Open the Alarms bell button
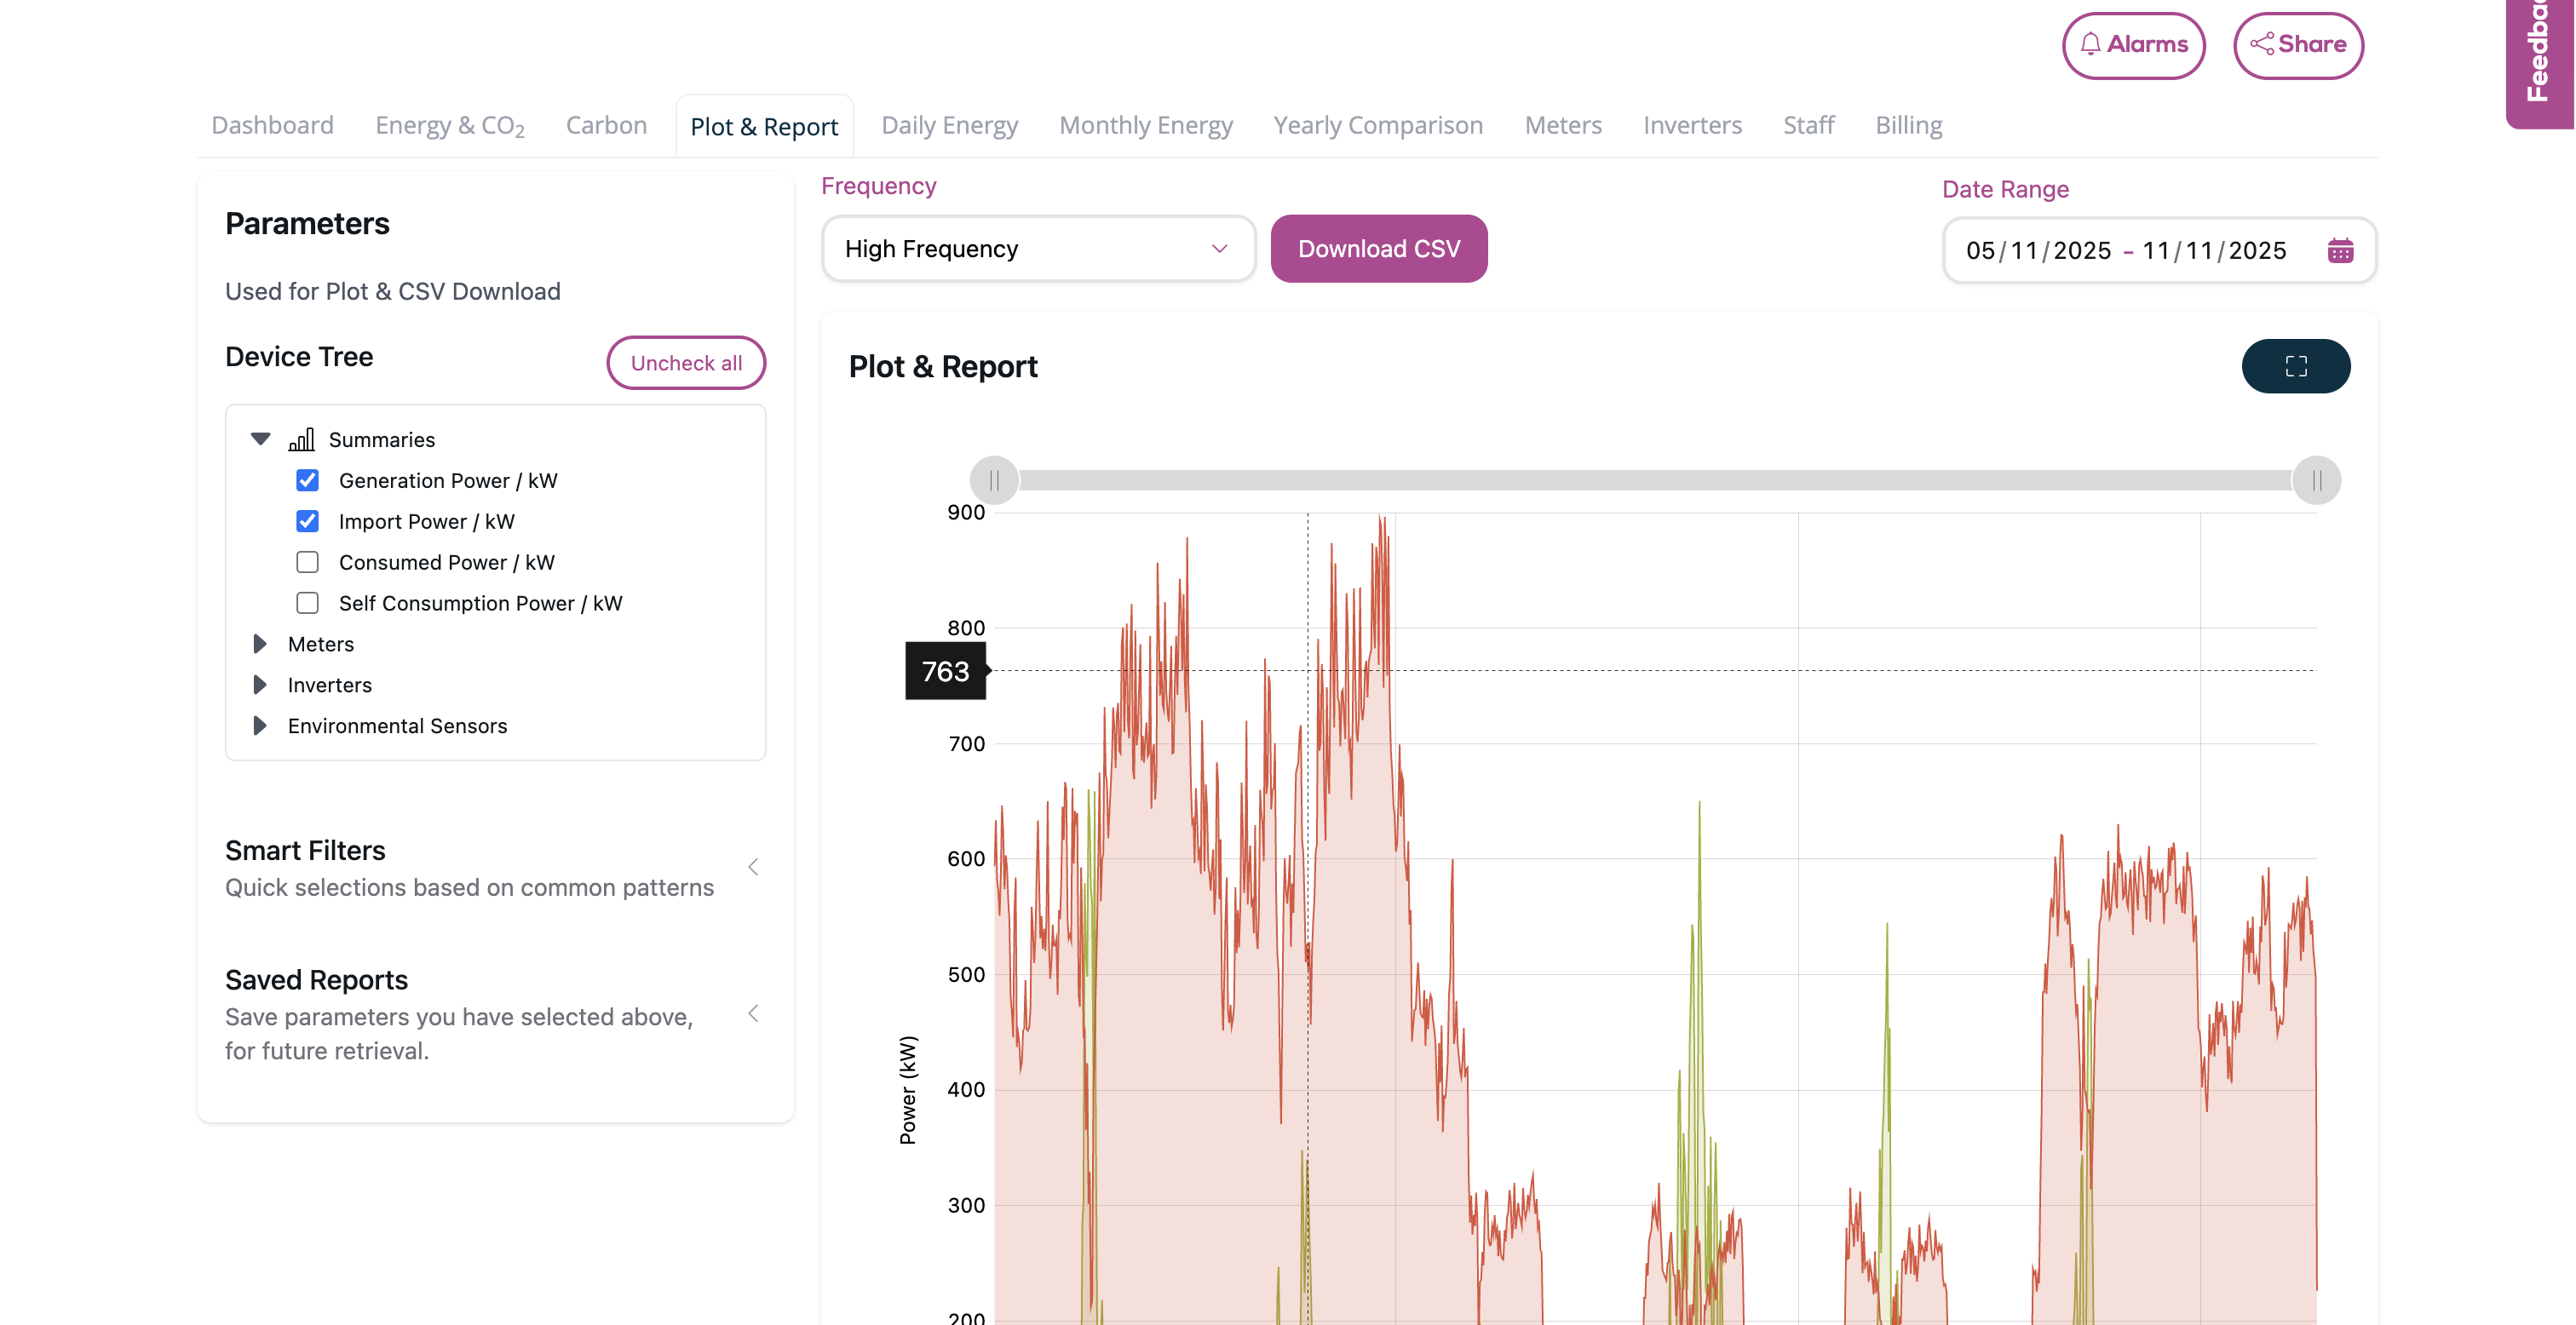Screen dimensions: 2576x1325 pyautogui.click(x=2134, y=45)
